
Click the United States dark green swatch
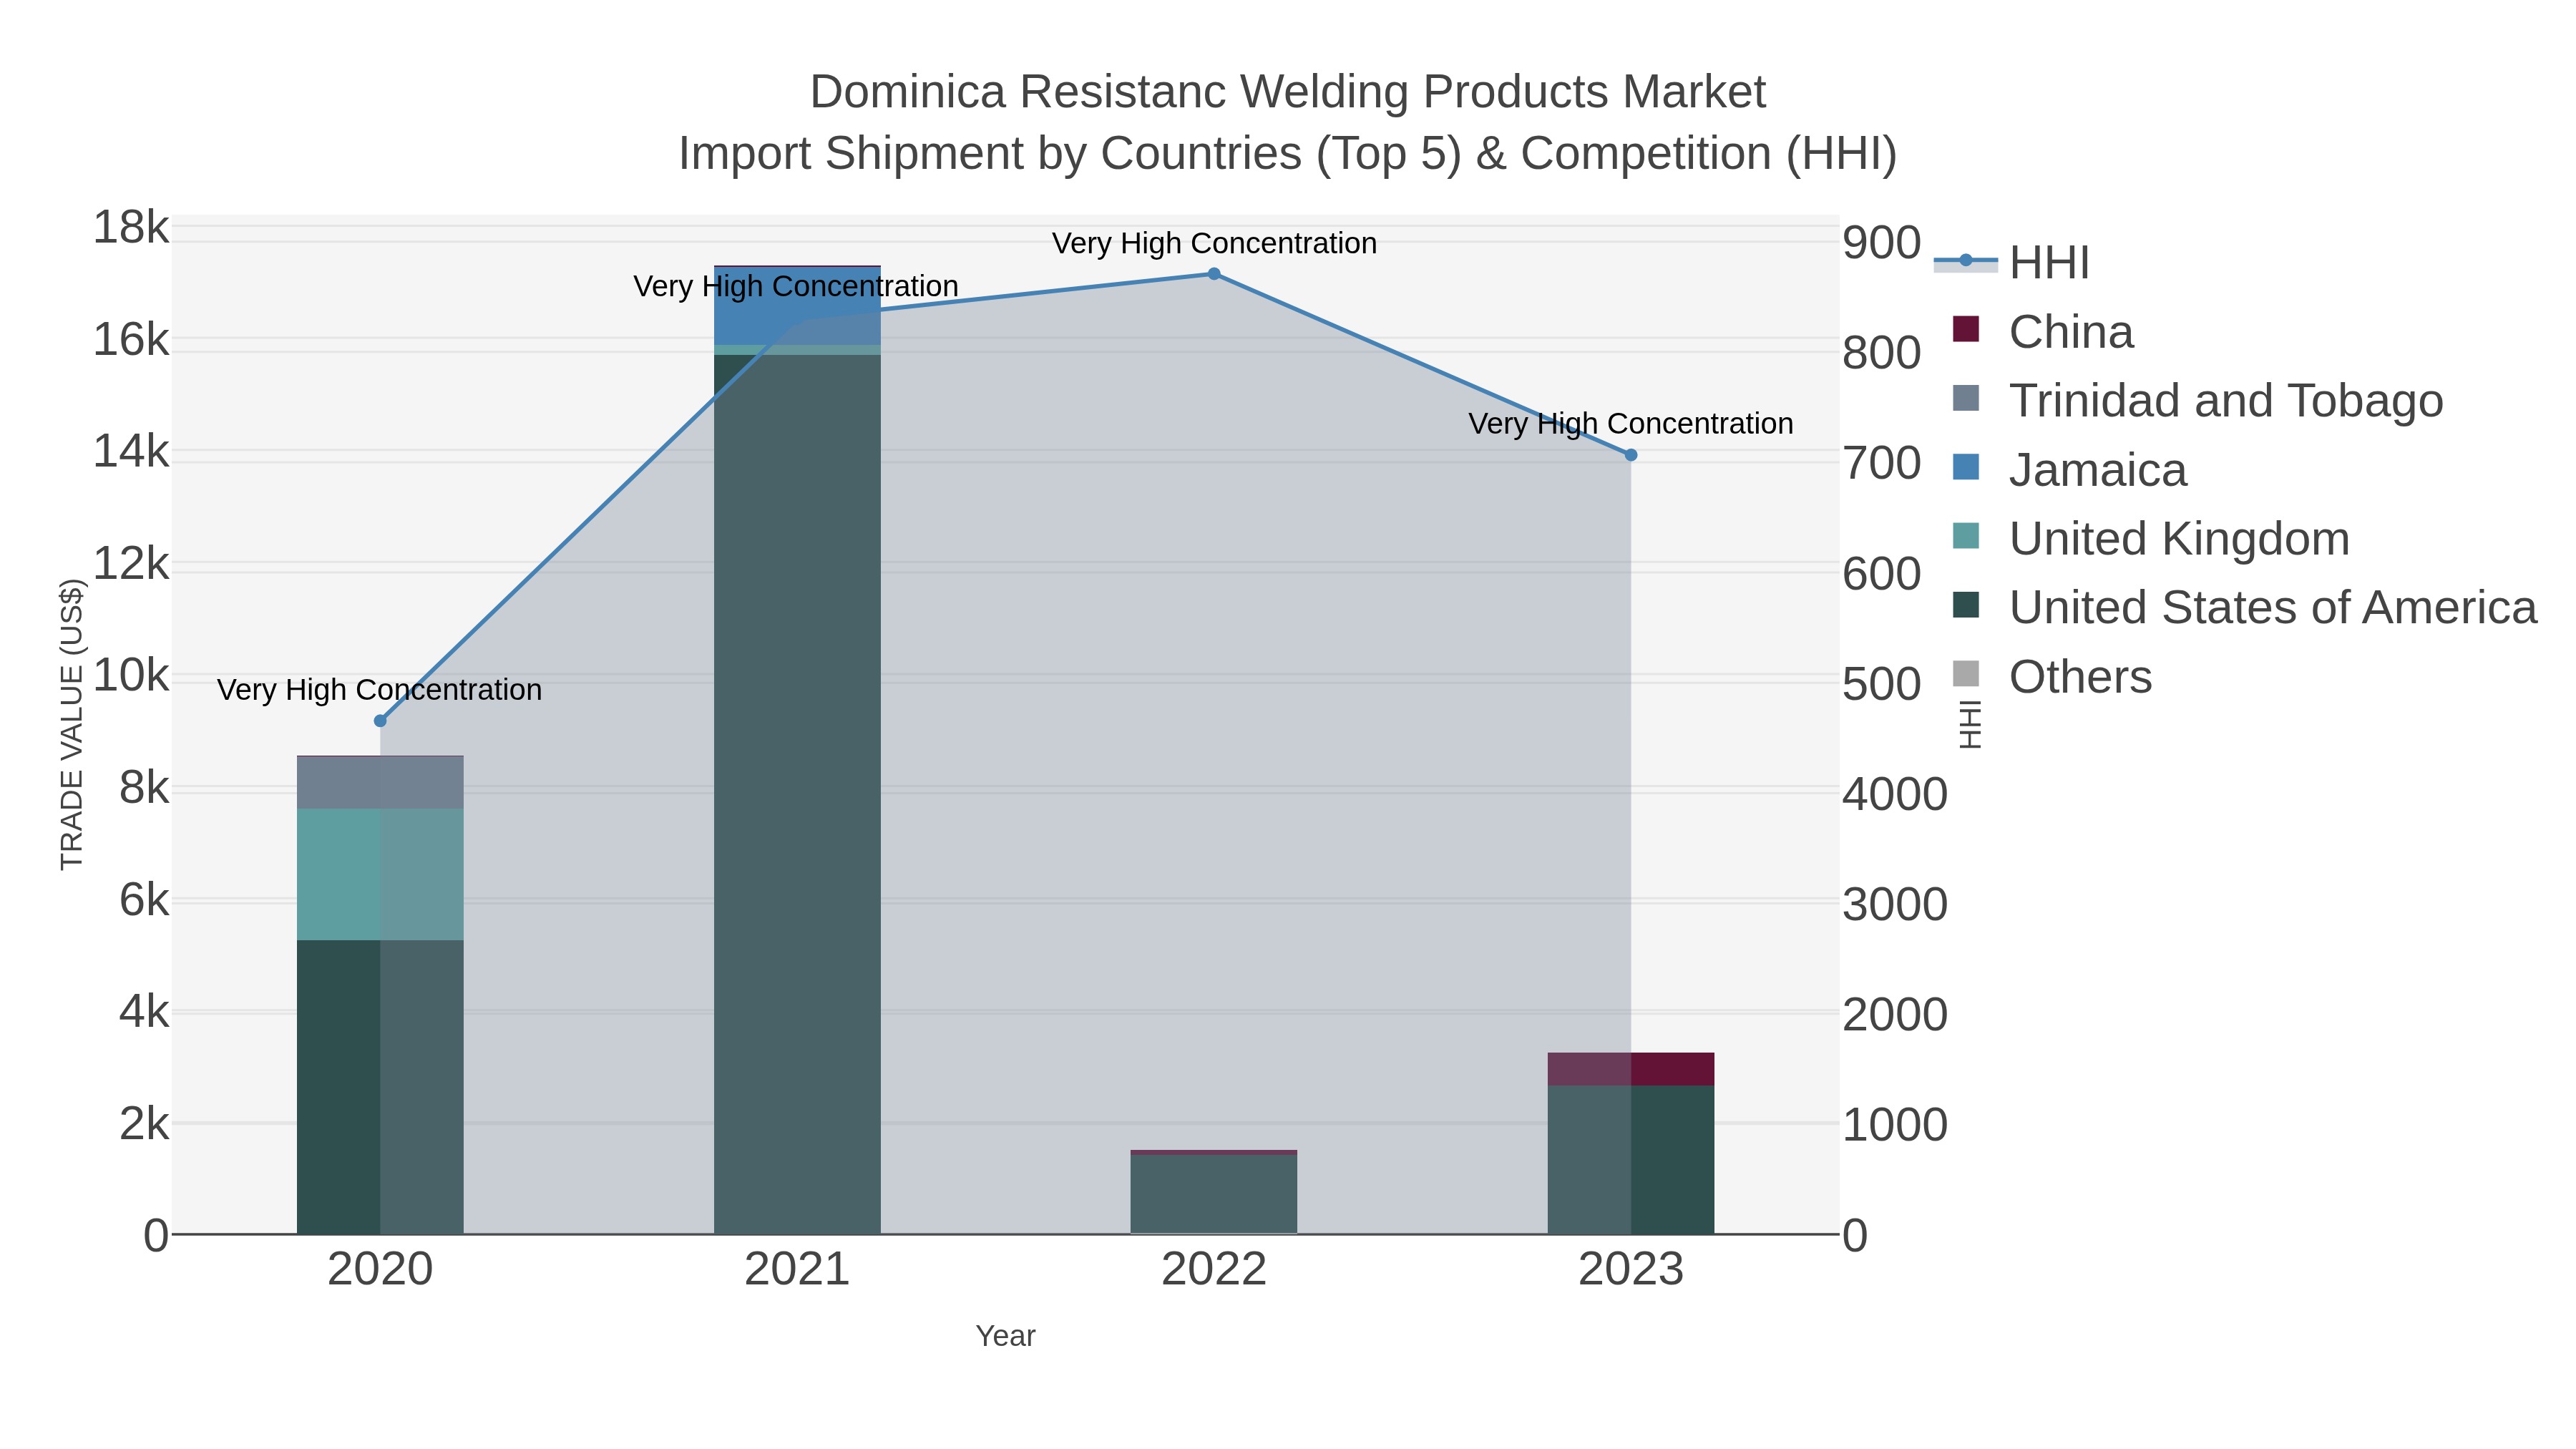[x=1966, y=605]
